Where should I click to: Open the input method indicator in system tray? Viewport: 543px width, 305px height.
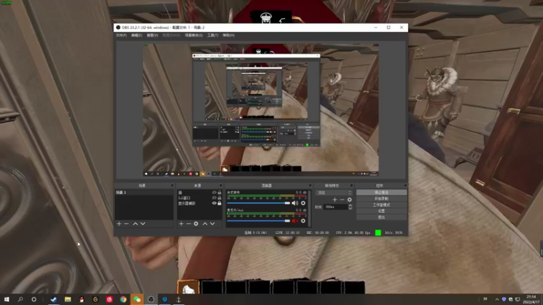click(x=485, y=299)
